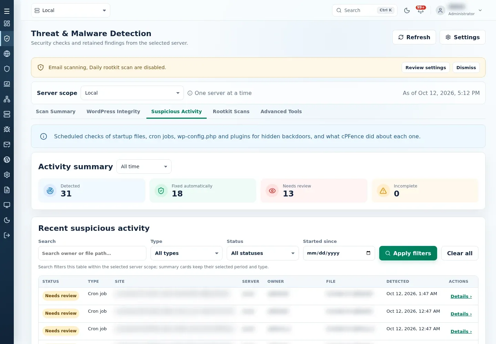
Task: Click the Detected summary card
Action: (92, 190)
